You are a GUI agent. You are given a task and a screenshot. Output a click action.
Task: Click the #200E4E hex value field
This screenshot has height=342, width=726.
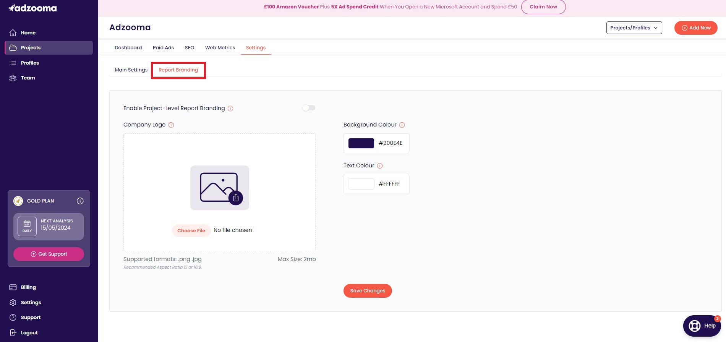click(x=391, y=143)
